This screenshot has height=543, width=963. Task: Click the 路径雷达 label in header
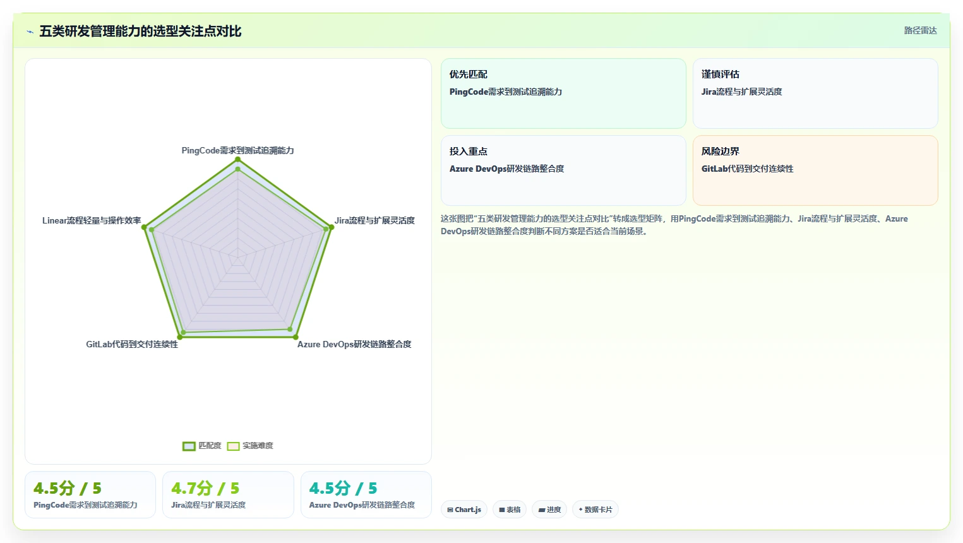coord(920,30)
